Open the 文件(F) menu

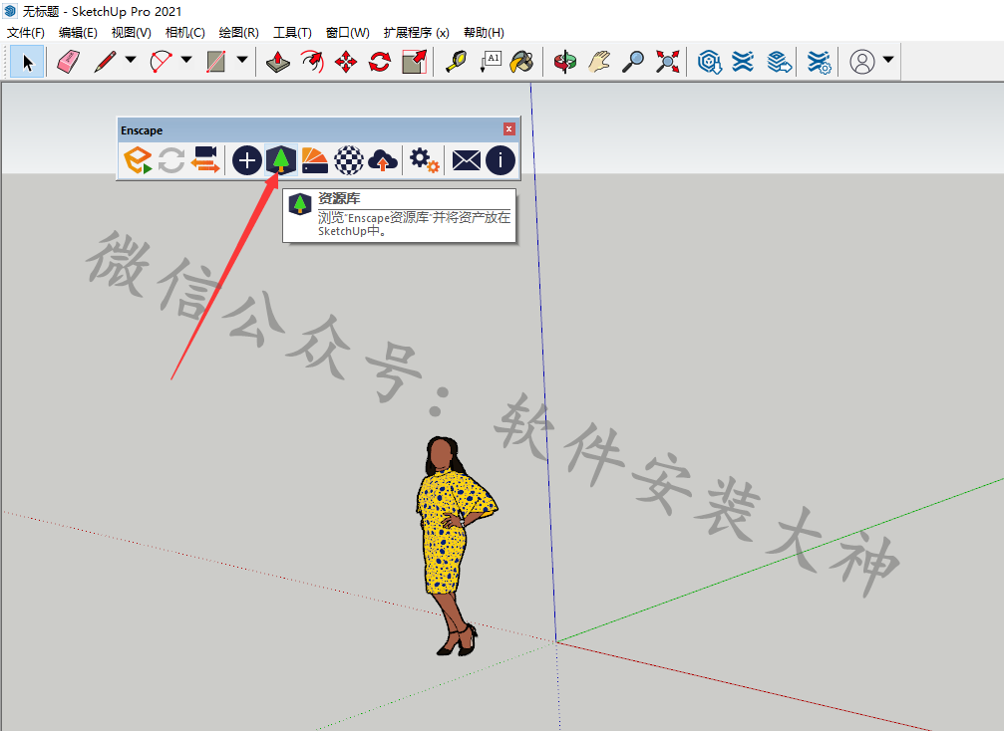26,33
